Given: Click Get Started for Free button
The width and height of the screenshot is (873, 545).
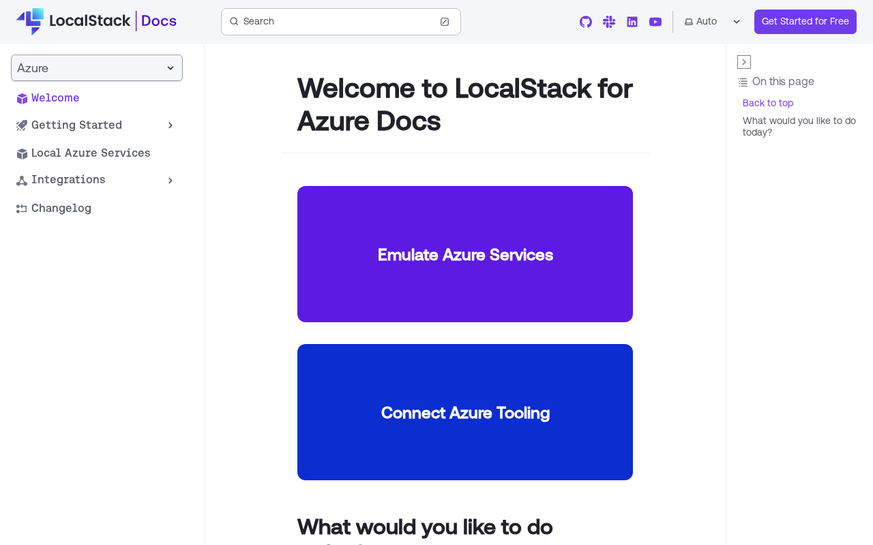Looking at the screenshot, I should (x=805, y=22).
